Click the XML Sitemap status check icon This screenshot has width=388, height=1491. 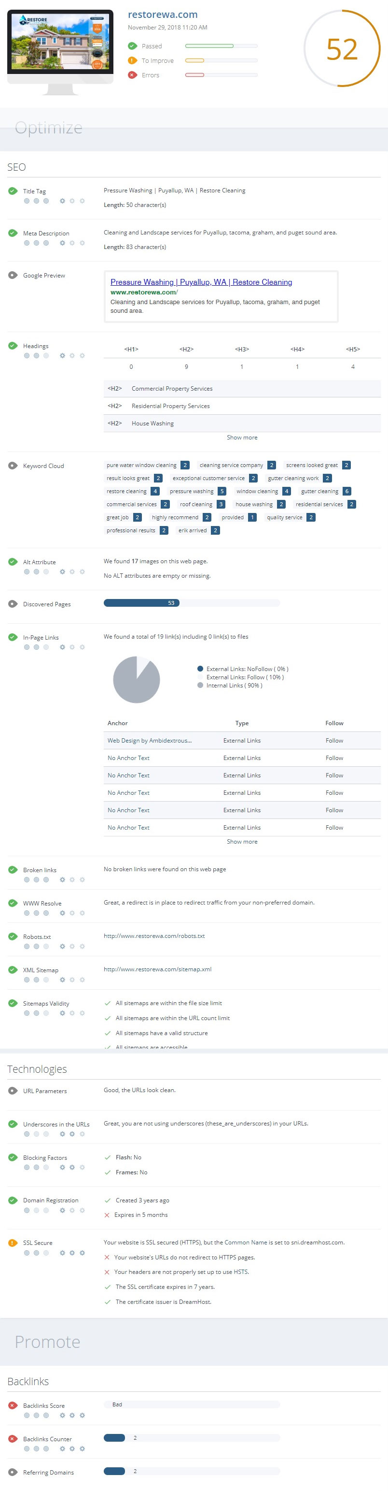click(x=13, y=970)
